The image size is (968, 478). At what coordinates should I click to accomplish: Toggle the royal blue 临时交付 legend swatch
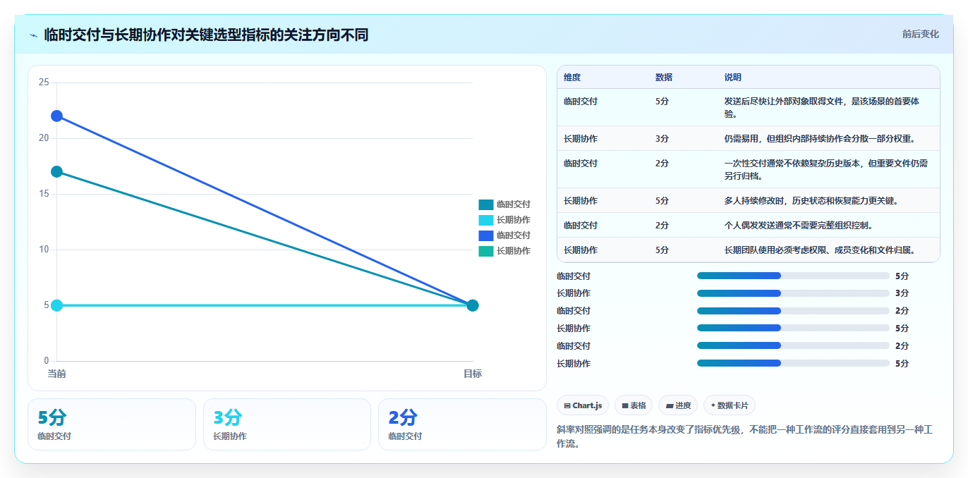click(485, 235)
